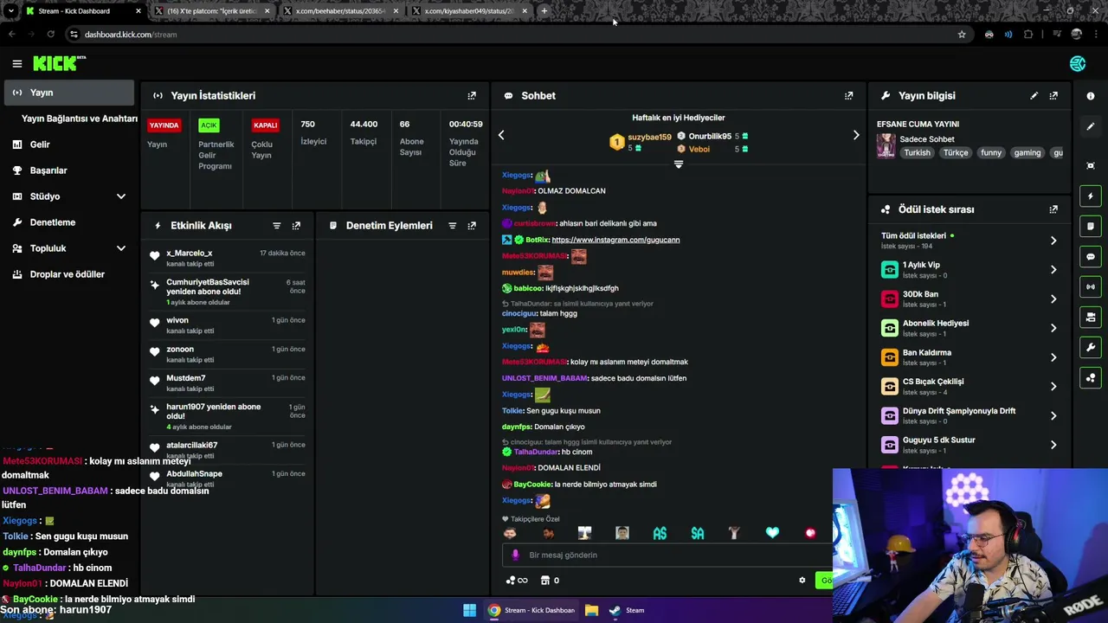The width and height of the screenshot is (1108, 623).
Task: Click suzybae159 in top gifters
Action: (649, 137)
